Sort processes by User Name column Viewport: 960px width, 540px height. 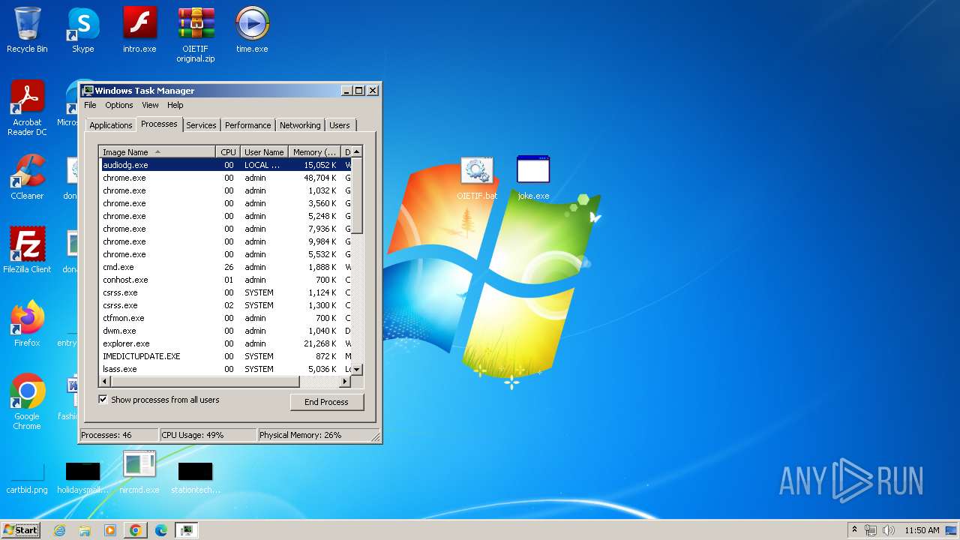264,152
